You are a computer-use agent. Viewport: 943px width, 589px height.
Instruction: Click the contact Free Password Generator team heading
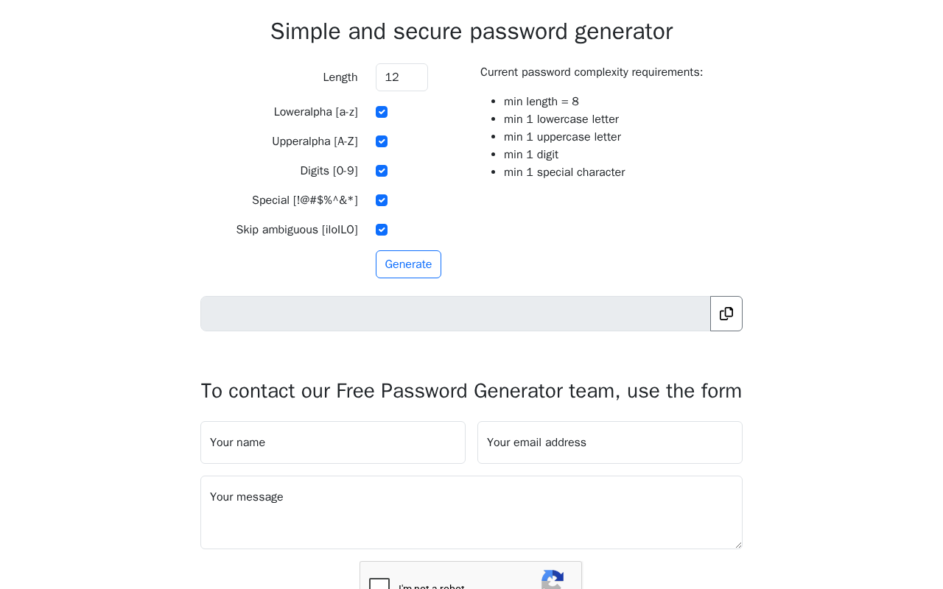(x=471, y=391)
